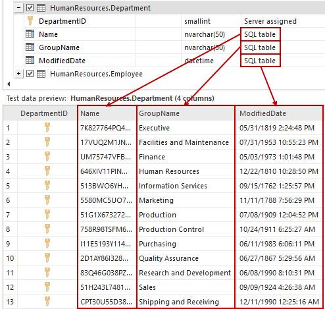Uncheck the HumanResources.Employee checkbox
Image resolution: width=325 pixels, height=309 pixels.
[30, 74]
